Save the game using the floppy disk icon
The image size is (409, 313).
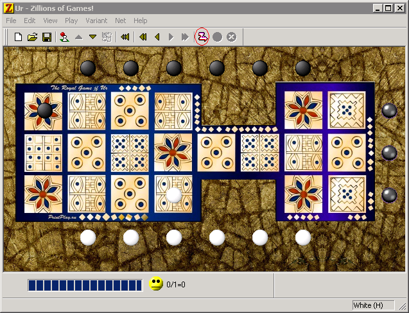(x=47, y=37)
